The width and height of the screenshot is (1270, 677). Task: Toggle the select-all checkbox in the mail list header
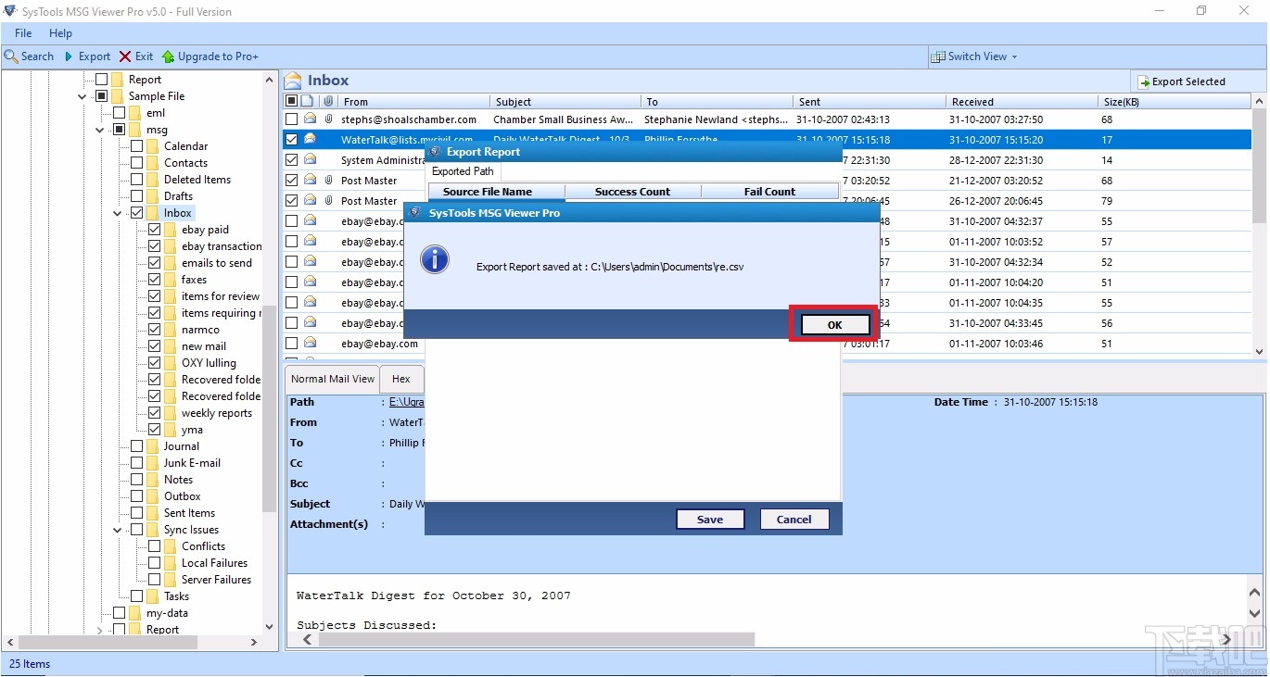click(291, 101)
